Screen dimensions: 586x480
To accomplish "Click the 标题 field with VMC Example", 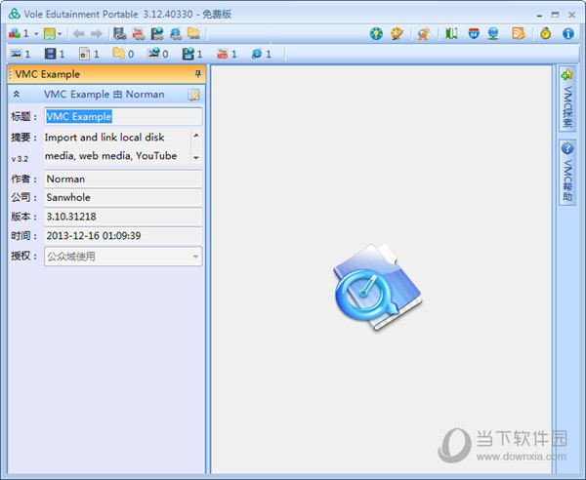I will point(123,116).
